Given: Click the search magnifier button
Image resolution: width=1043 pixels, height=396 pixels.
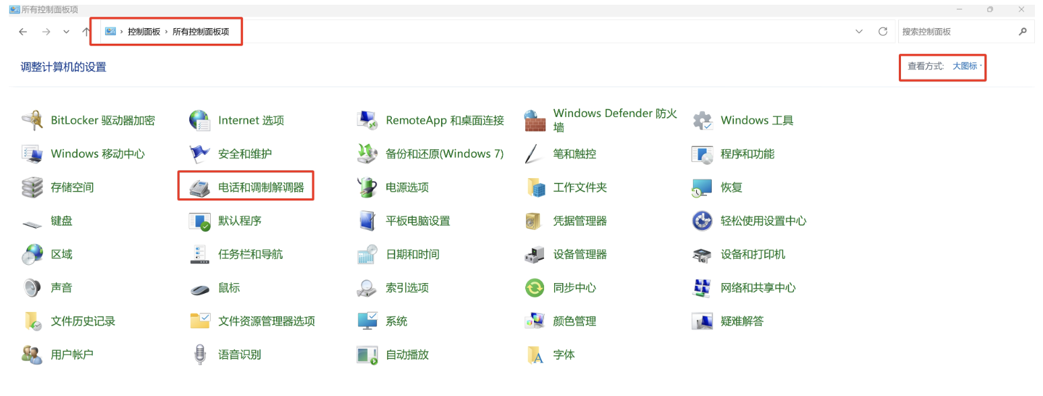Looking at the screenshot, I should (1023, 32).
